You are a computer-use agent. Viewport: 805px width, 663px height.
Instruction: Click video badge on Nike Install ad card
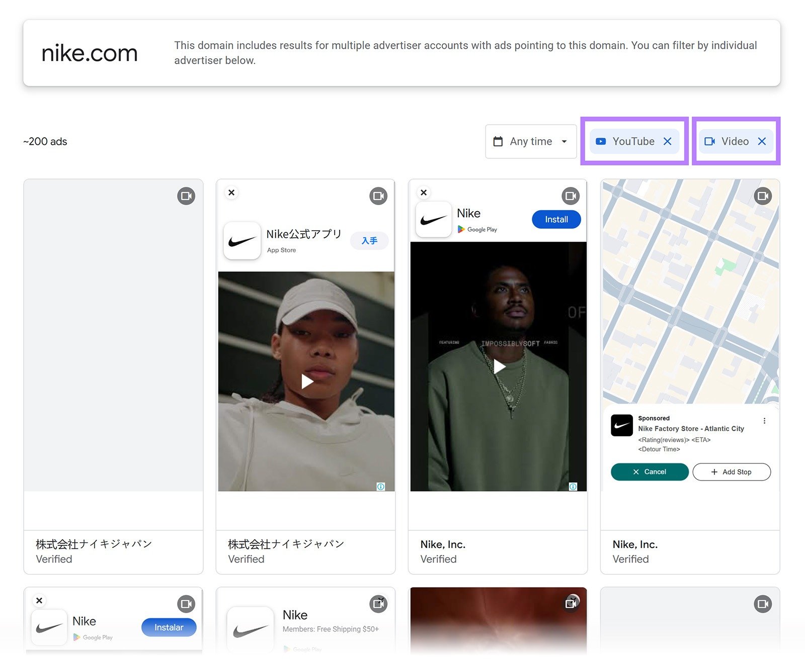coord(571,196)
